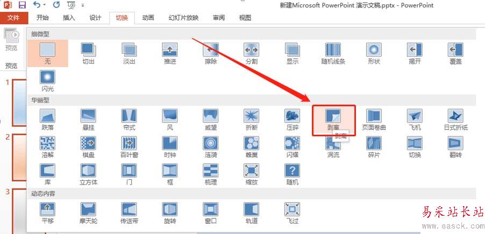Apply the 涡流 vortex transition
This screenshot has width=485, height=234.
pos(333,148)
